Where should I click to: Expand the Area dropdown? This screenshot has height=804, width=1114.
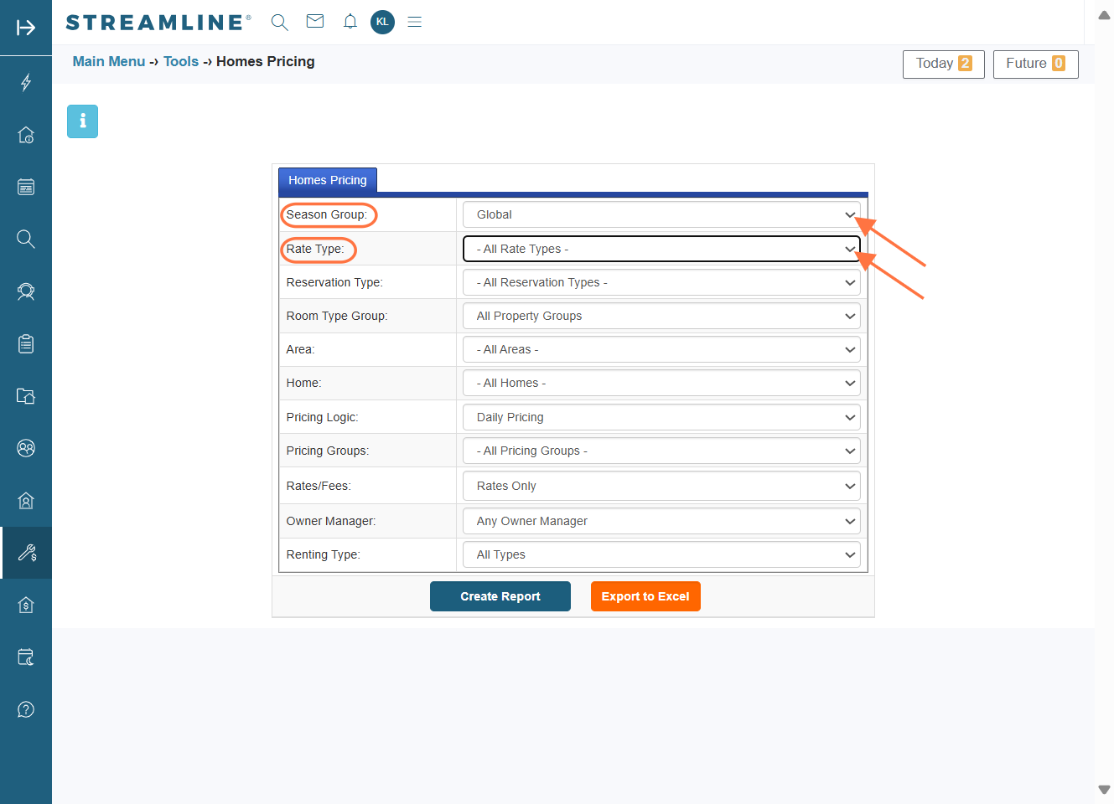[x=661, y=349]
